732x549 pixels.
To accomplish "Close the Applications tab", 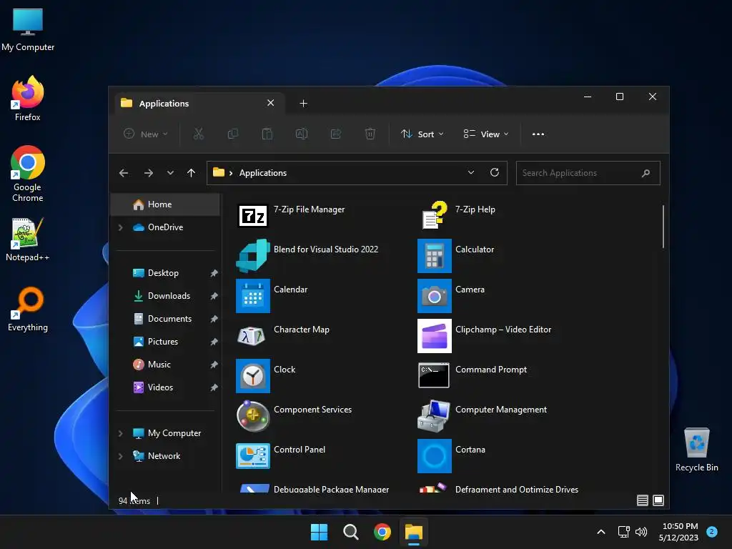I will tap(270, 103).
